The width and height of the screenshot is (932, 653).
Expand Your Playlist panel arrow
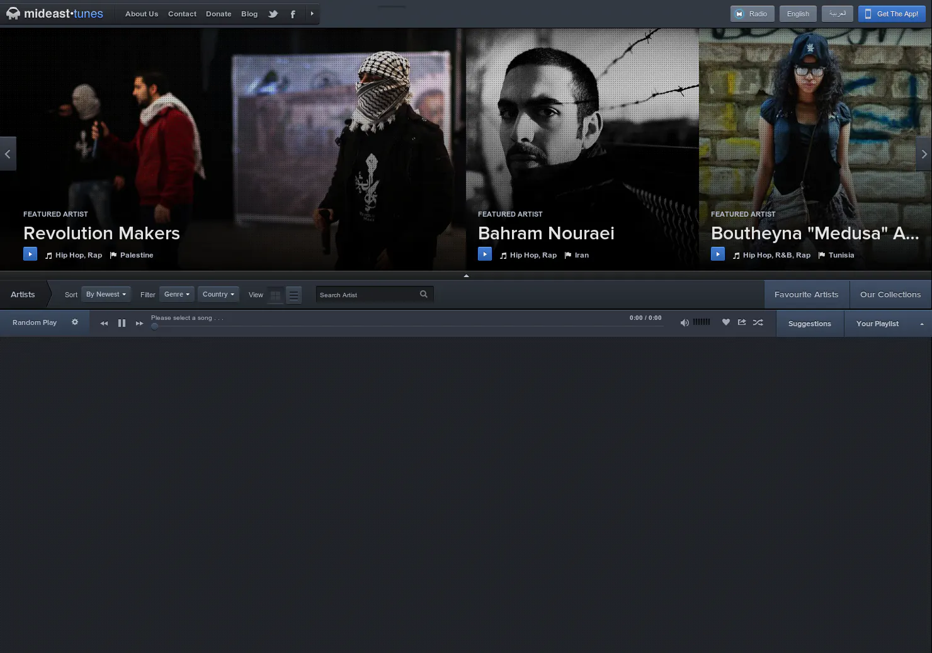pos(922,324)
